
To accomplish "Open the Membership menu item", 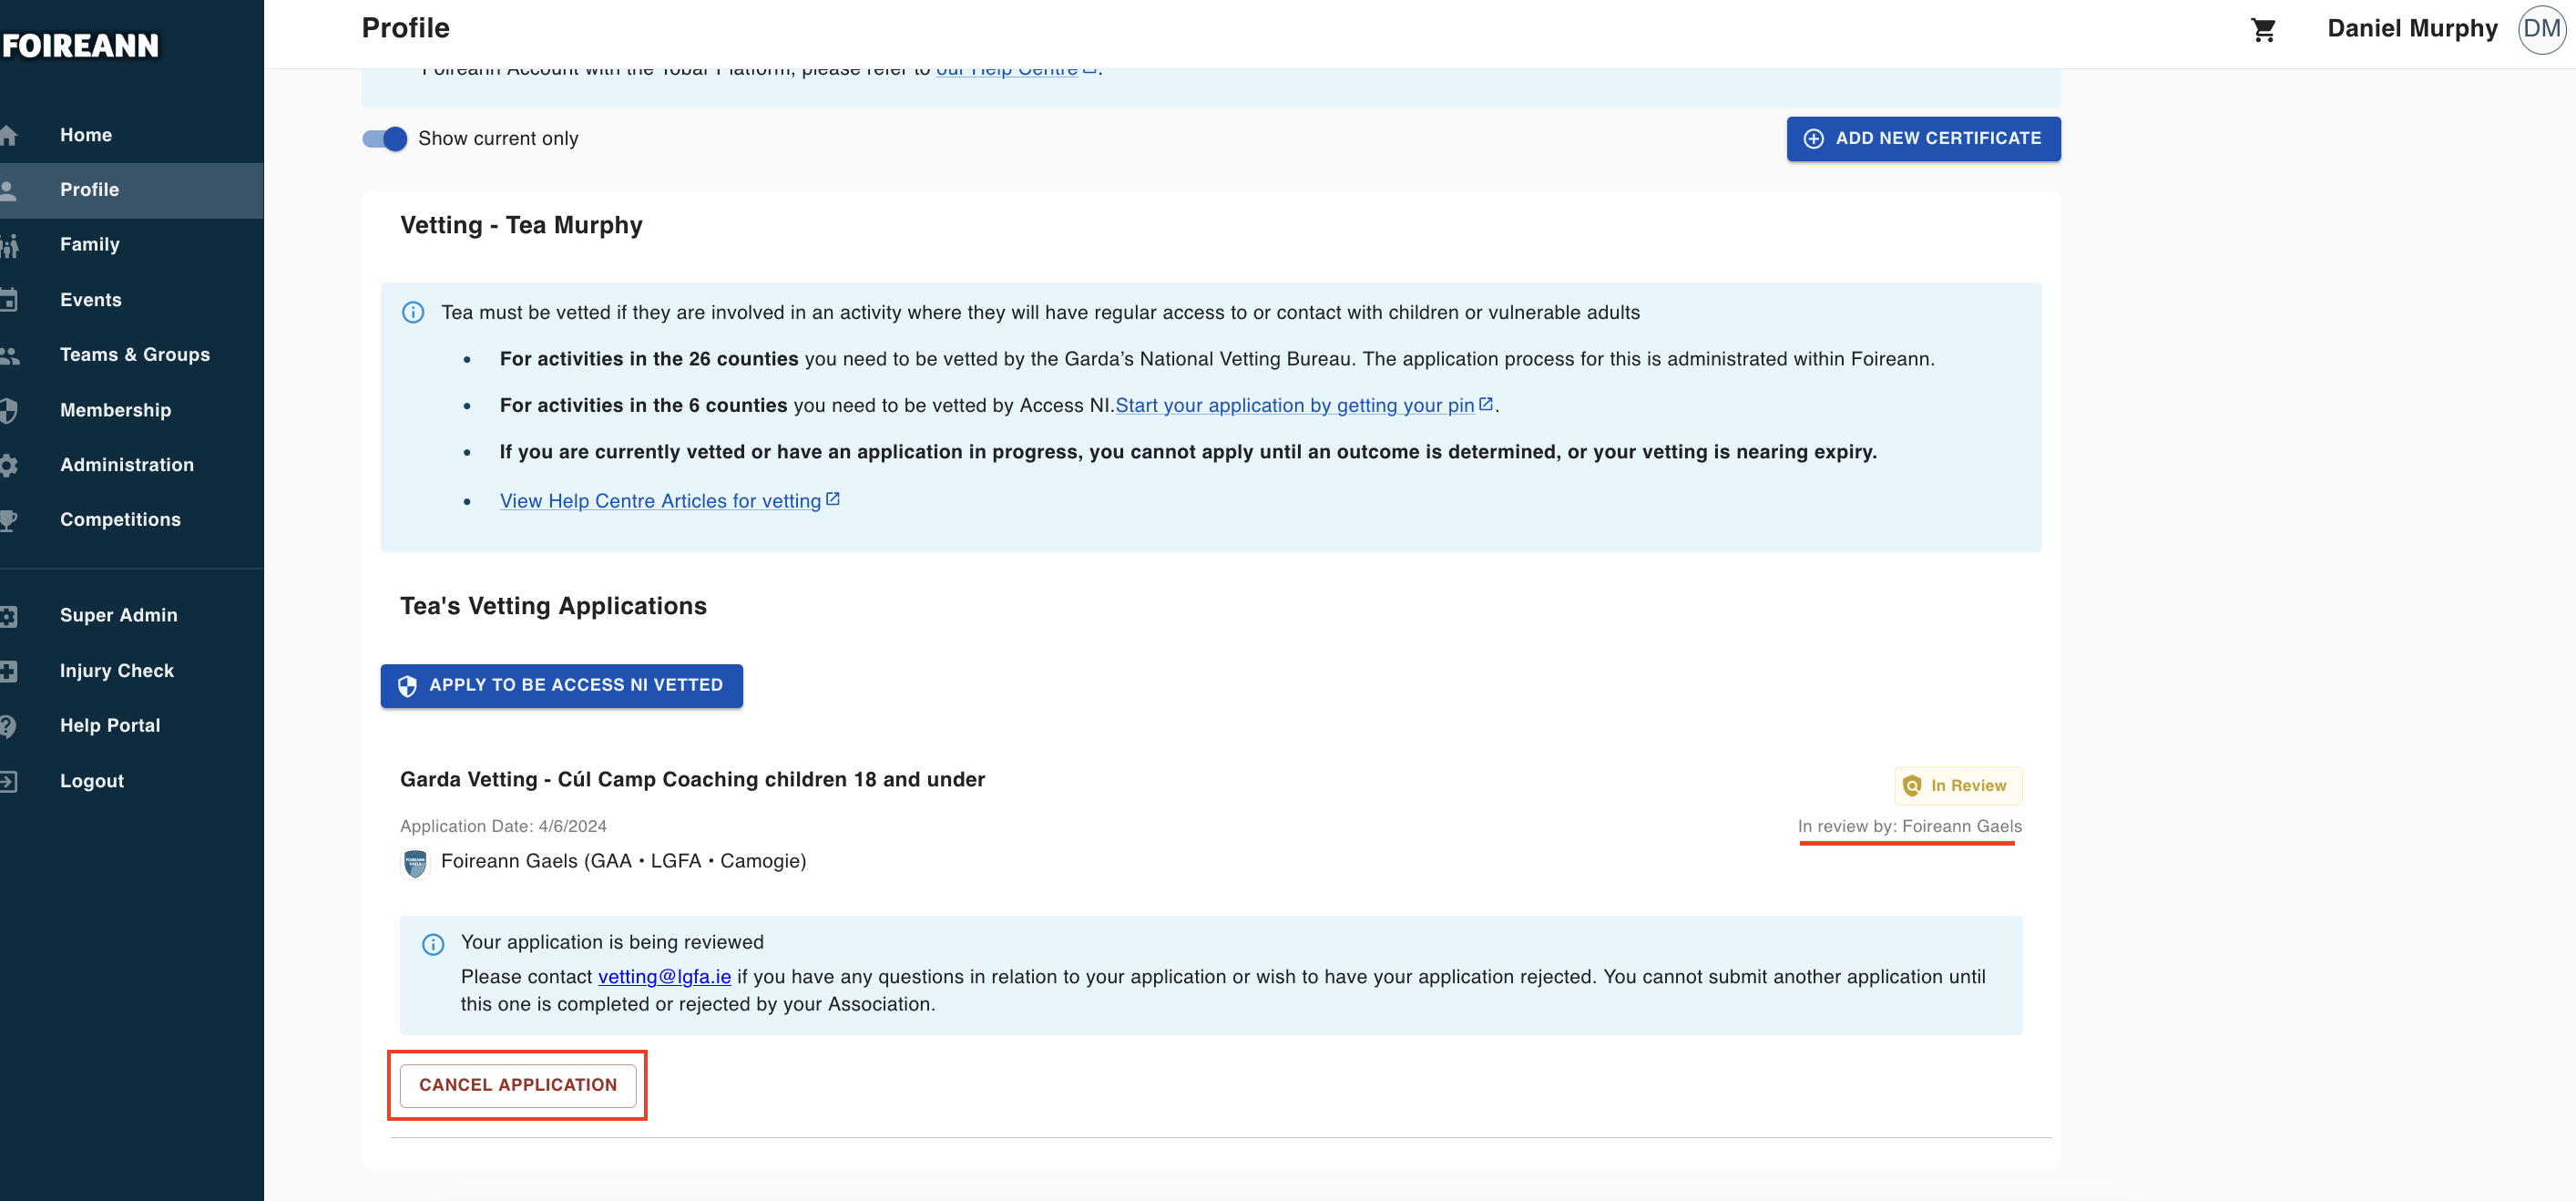I will click(115, 410).
